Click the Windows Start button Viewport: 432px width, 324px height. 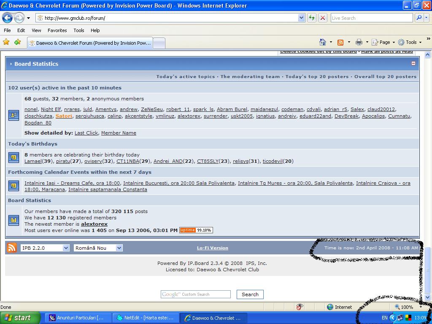click(20, 318)
